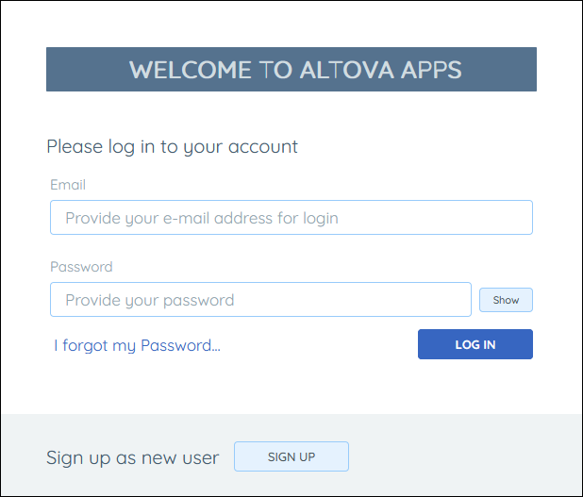
Task: Click the Email input field
Action: [x=291, y=218]
